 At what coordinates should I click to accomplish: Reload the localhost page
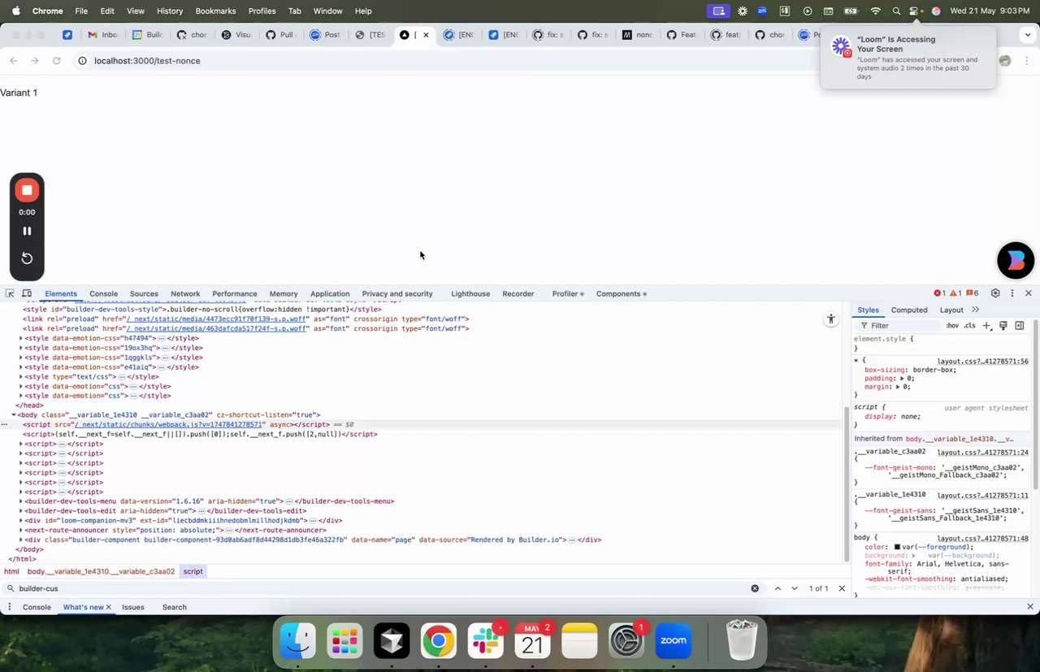point(56,61)
